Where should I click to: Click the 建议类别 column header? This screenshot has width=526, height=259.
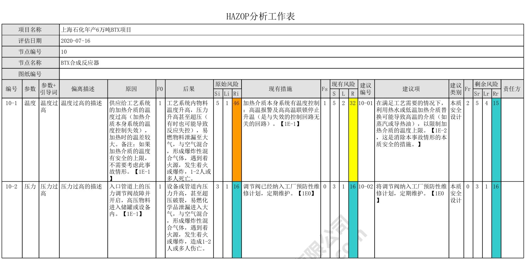coord(456,89)
